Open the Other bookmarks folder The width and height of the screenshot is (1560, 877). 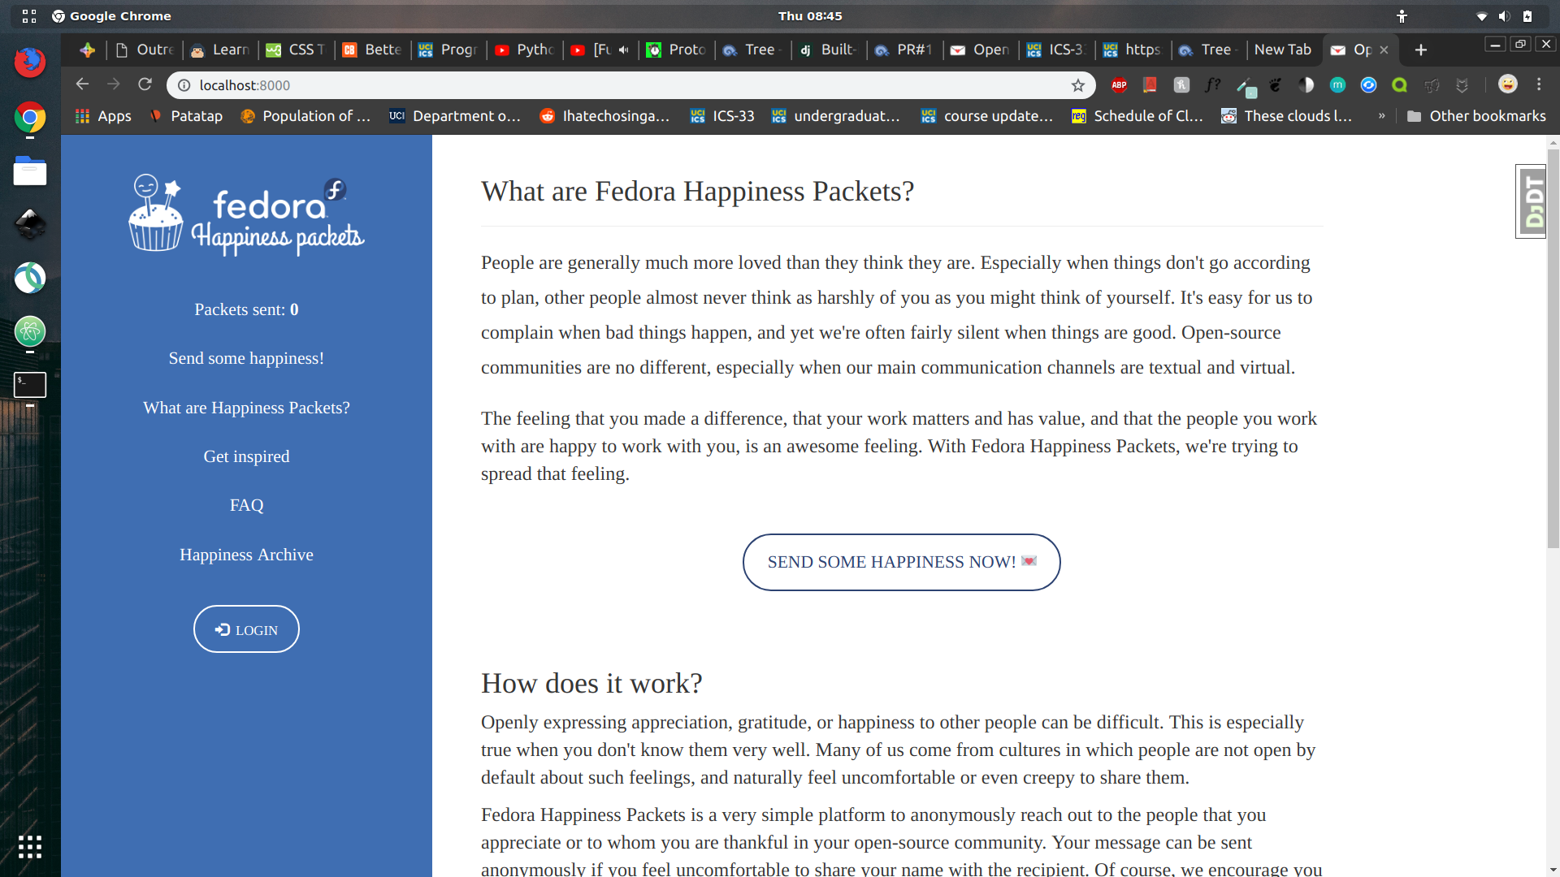[x=1476, y=116]
